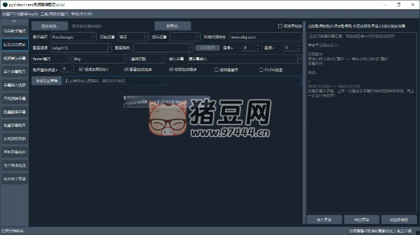This screenshot has height=235, width=420.
Task: Enable the 仅保存视频 checkbox
Action: click(x=281, y=26)
